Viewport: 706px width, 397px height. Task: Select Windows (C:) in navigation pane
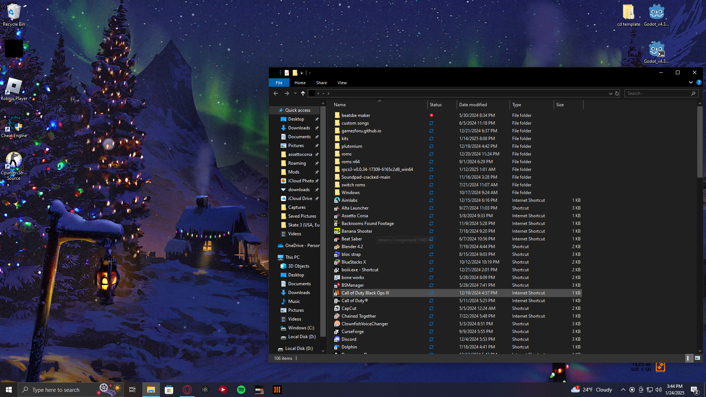point(301,328)
